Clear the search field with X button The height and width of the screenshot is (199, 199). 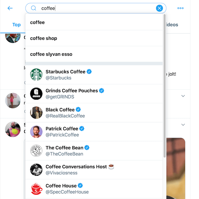[159, 8]
